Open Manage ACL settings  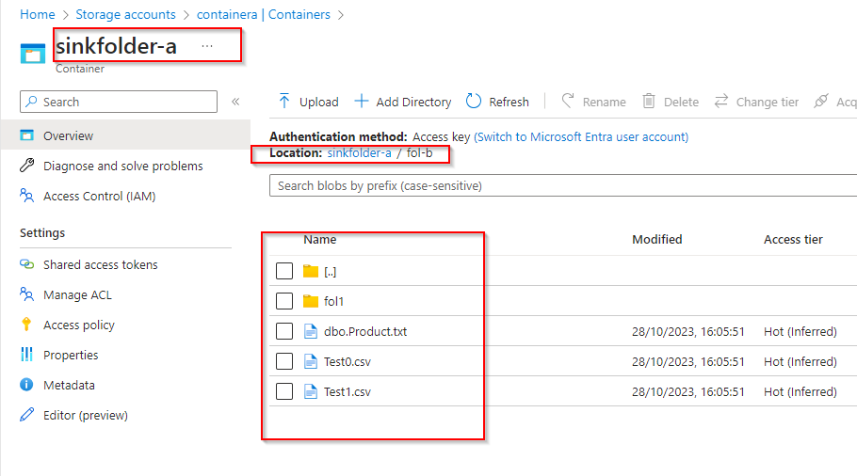click(77, 295)
